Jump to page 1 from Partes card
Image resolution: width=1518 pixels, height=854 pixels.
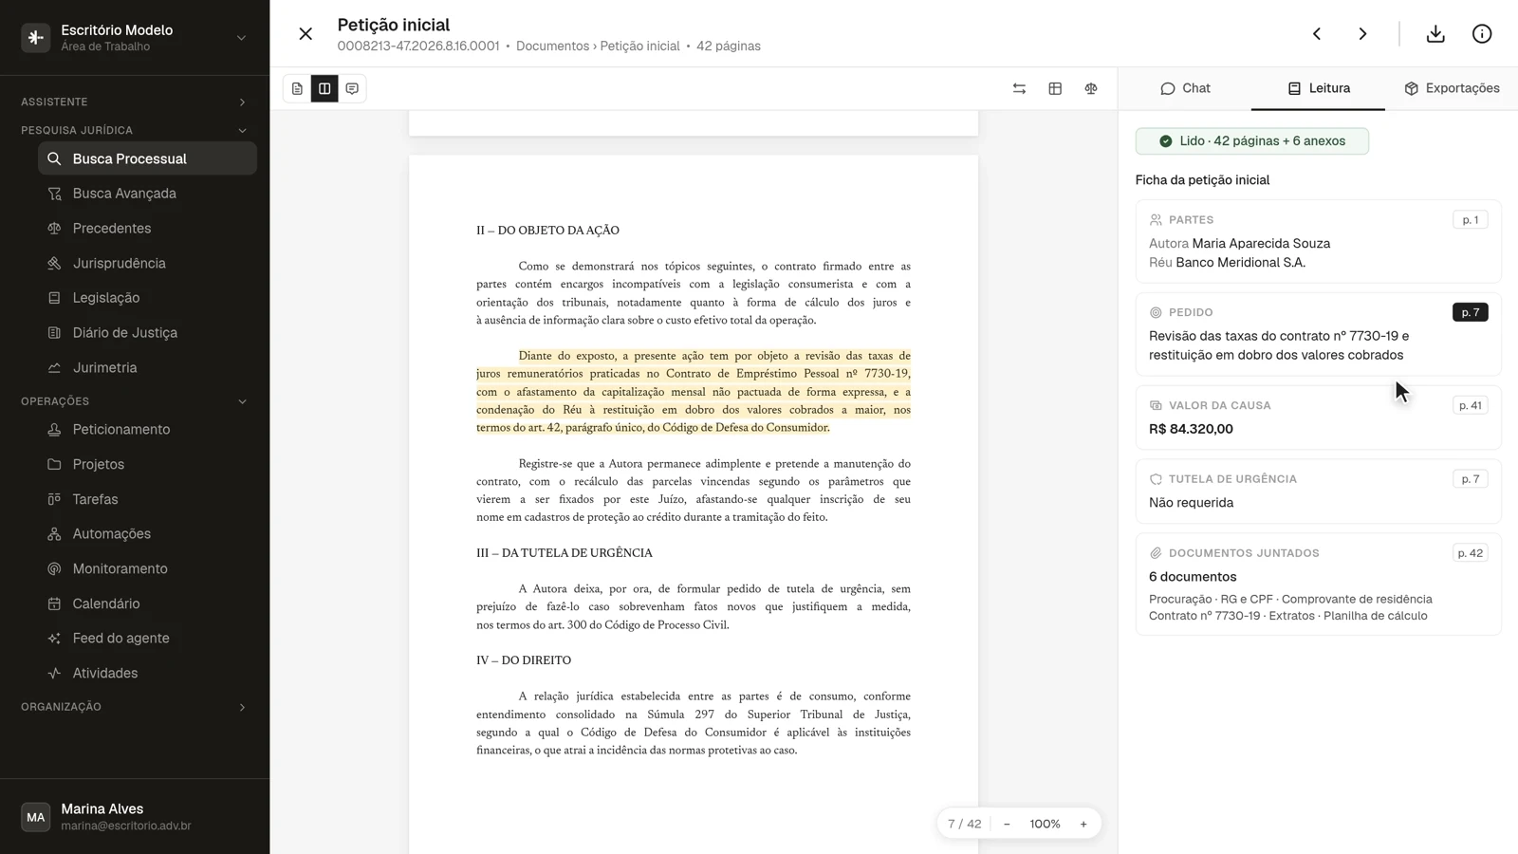(x=1471, y=220)
